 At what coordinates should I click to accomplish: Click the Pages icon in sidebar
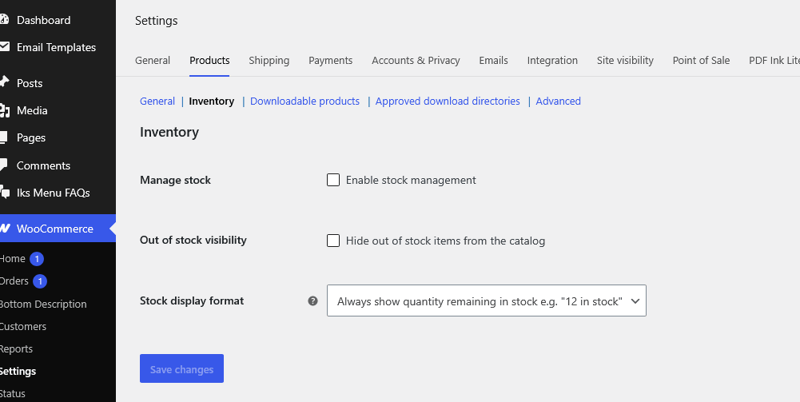coord(3,137)
